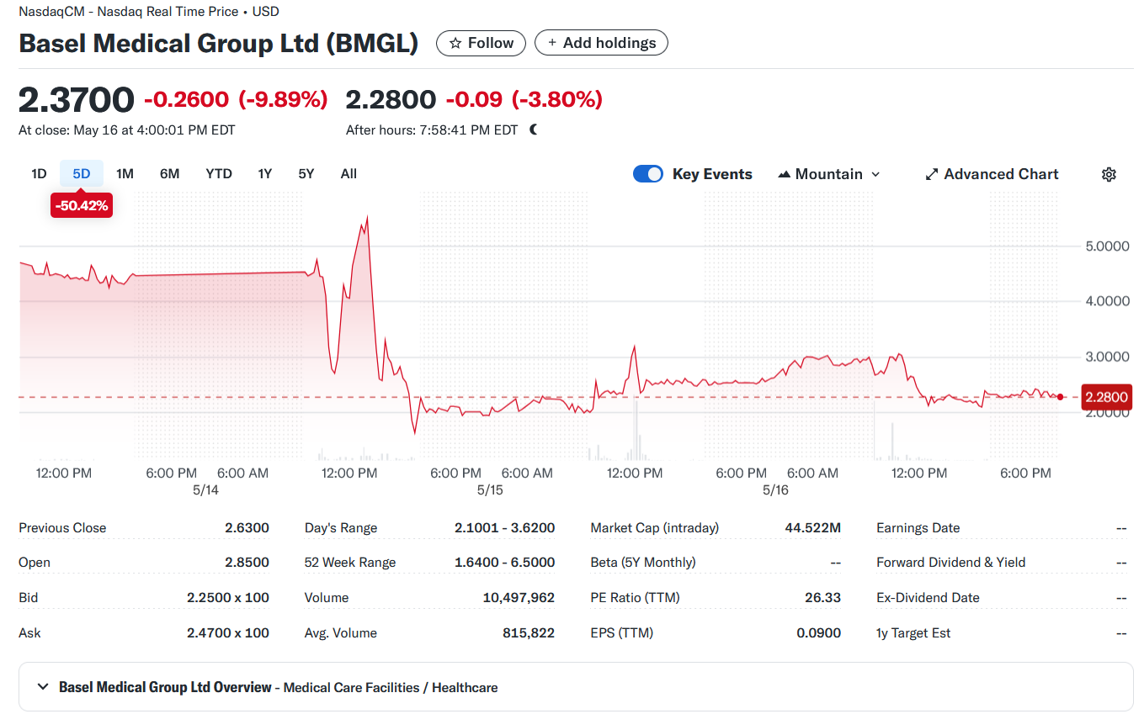
Task: Open the Advanced Chart link
Action: point(992,174)
